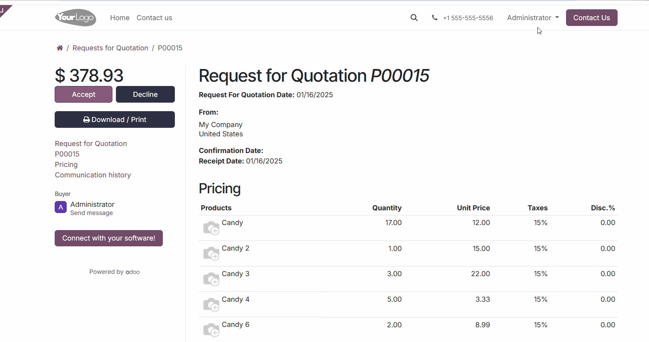Go to the Home menu
649x342 pixels.
(120, 18)
